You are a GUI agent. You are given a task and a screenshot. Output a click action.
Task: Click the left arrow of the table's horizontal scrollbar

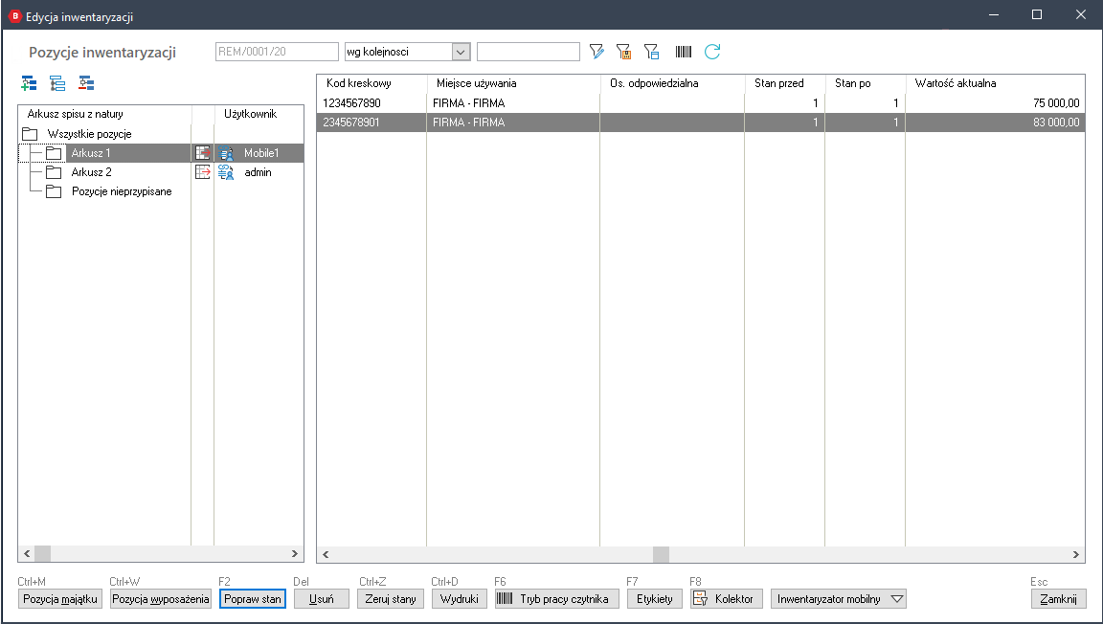[x=326, y=554]
